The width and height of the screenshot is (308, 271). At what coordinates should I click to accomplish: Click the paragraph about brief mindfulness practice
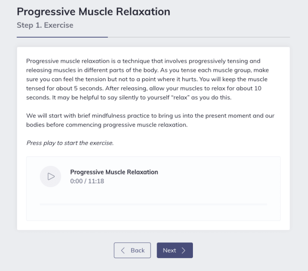pyautogui.click(x=150, y=120)
